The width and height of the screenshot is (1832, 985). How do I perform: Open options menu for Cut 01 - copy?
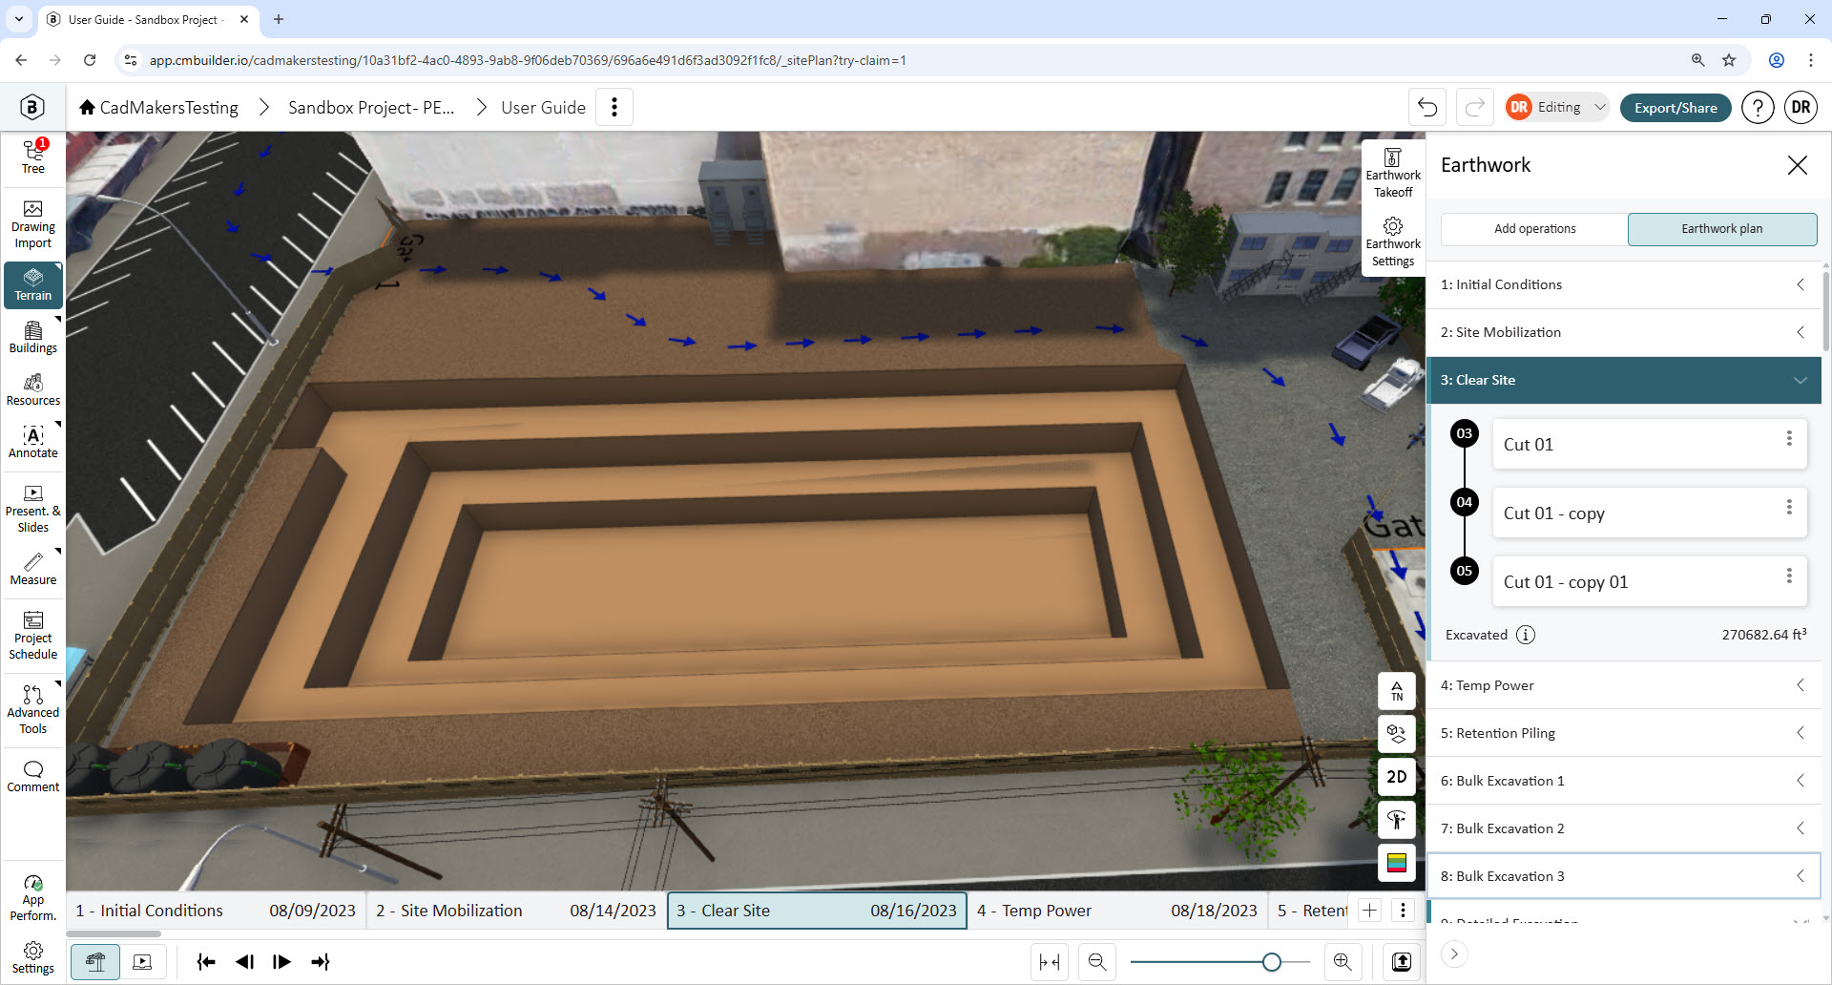1789,507
